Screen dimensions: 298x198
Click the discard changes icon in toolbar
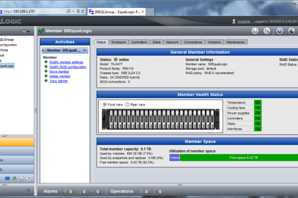pos(267,30)
